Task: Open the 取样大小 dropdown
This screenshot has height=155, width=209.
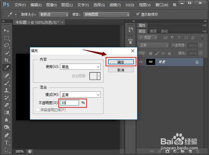Action: [x=54, y=15]
